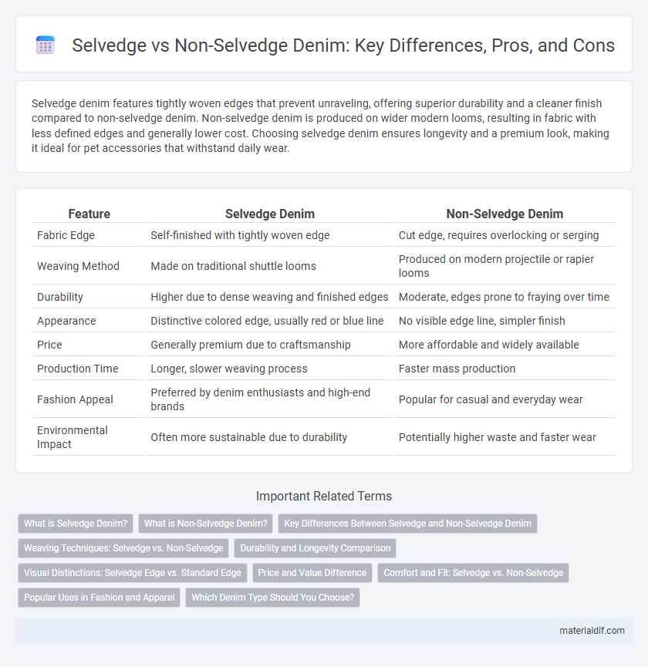
Task: Click the calendar grid icon beside the title
Action: (46, 45)
